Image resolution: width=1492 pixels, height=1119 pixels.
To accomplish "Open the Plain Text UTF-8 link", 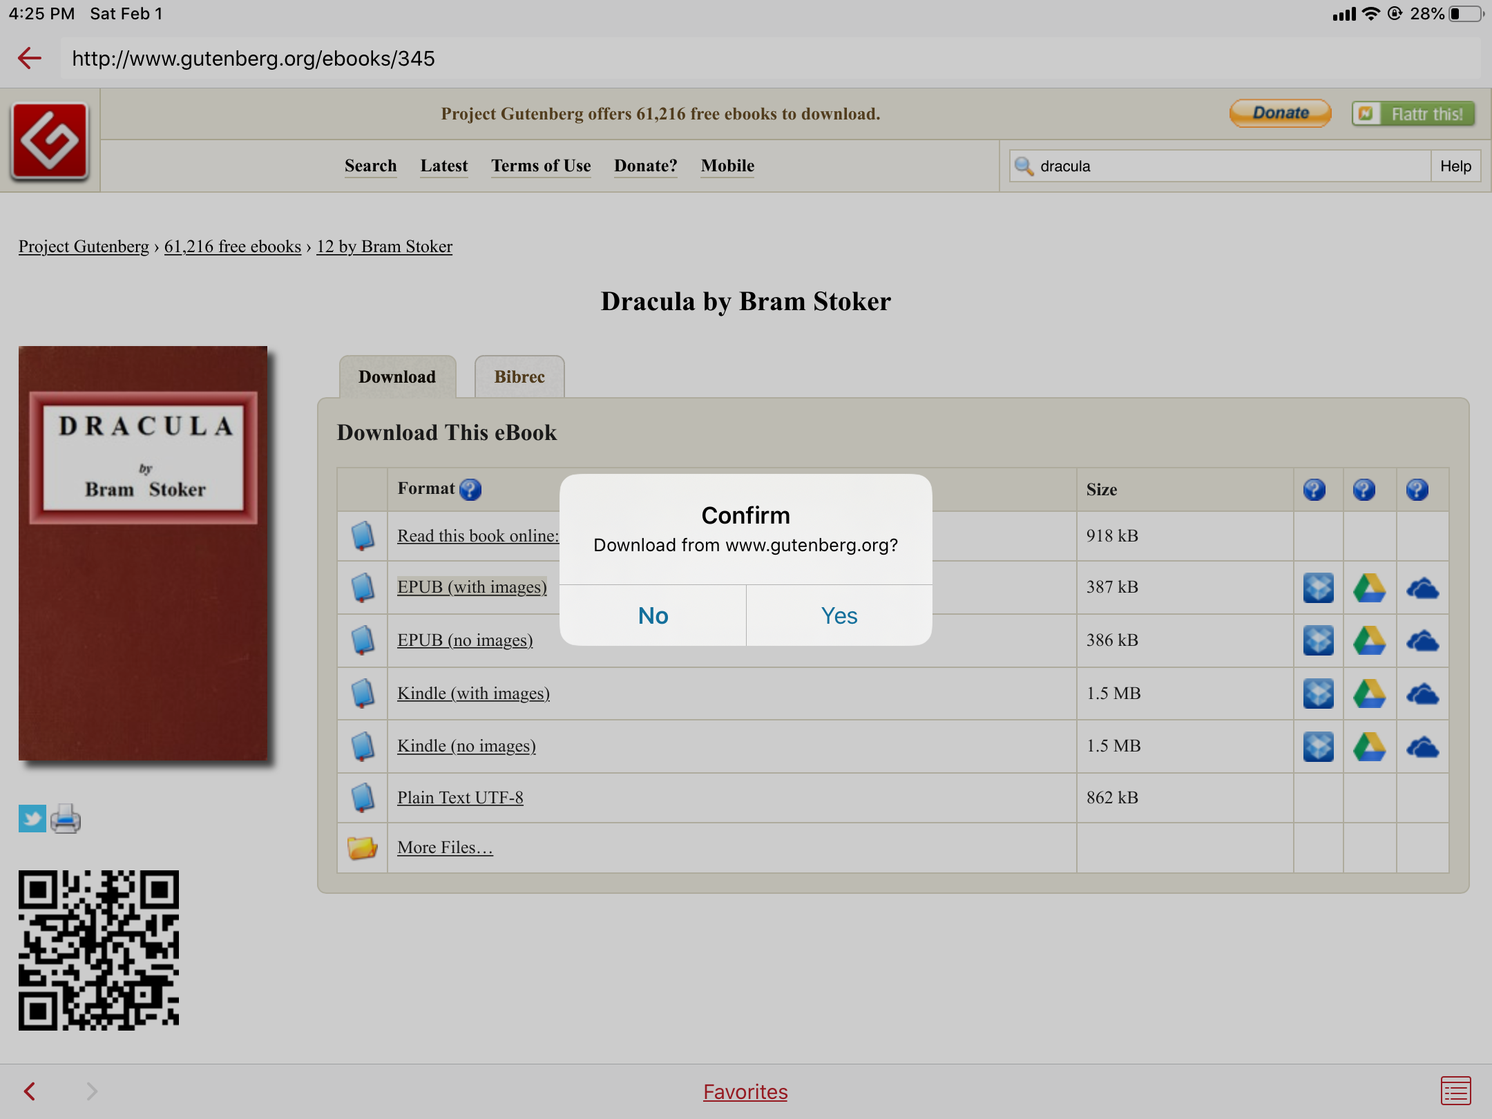I will tap(460, 798).
